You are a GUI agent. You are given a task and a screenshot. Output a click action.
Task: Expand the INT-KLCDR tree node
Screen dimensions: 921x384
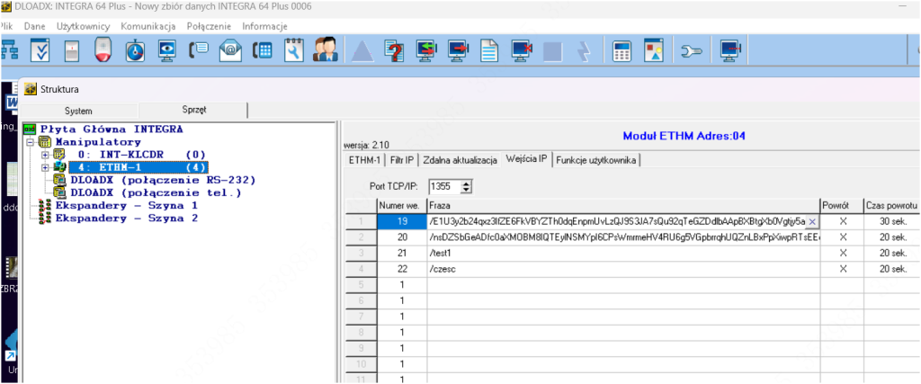point(45,155)
